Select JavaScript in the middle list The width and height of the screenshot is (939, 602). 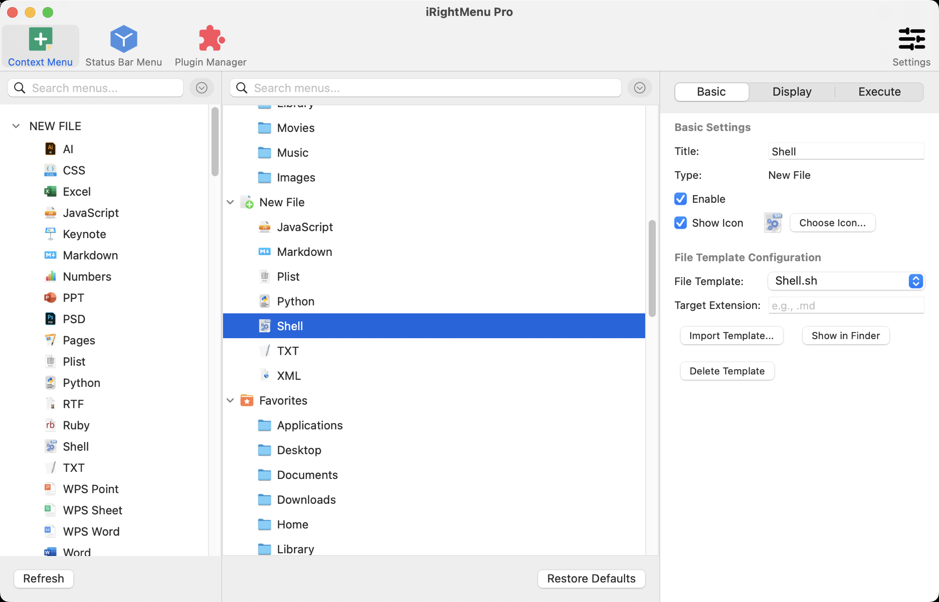(434, 227)
